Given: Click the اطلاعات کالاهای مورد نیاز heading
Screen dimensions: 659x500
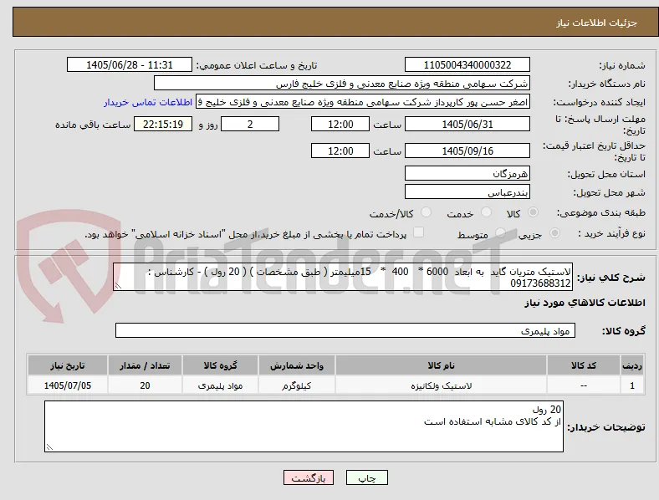Looking at the screenshot, I should tap(585, 303).
